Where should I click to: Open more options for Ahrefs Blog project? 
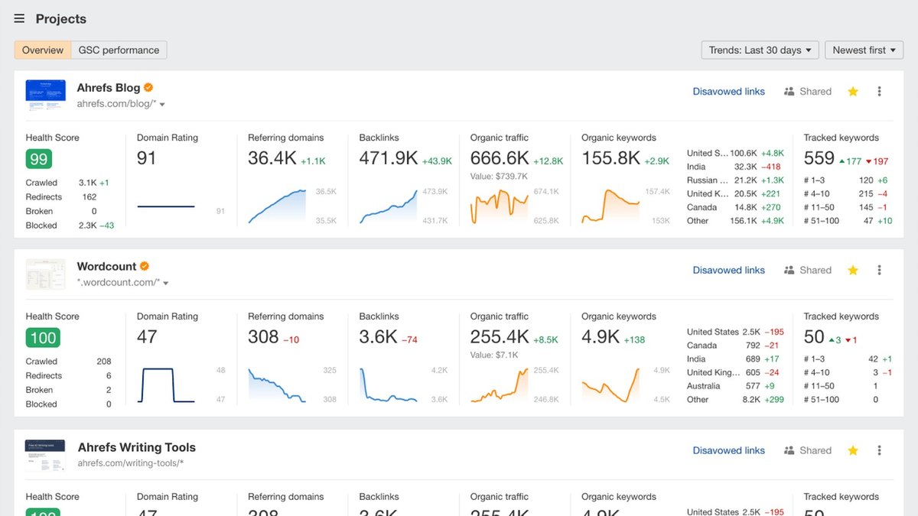[x=879, y=92]
